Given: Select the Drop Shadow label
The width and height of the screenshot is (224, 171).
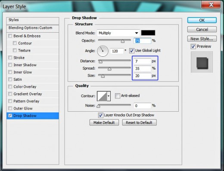Looking at the screenshot, I should (25, 116).
